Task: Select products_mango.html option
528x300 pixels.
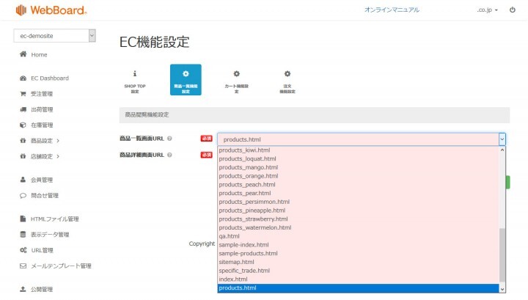Action: [x=358, y=167]
